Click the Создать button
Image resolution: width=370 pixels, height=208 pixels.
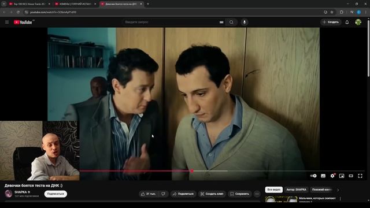[331, 22]
